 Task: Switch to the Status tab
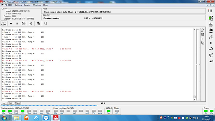click(18, 103)
